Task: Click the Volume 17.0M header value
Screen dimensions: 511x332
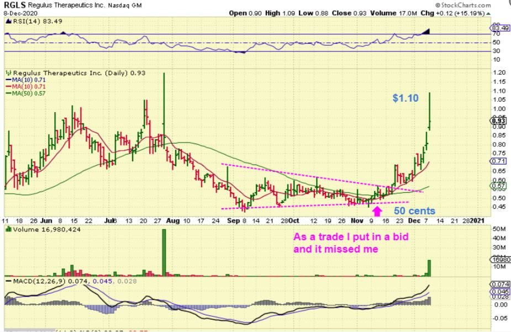Action: pyautogui.click(x=393, y=13)
